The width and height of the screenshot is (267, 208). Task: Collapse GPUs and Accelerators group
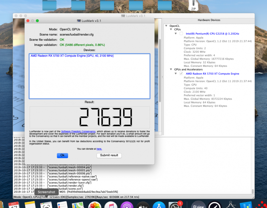click(x=171, y=69)
